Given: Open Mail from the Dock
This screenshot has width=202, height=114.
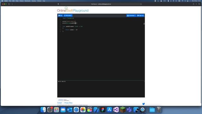Looking at the screenshot, I should (x=63, y=110).
